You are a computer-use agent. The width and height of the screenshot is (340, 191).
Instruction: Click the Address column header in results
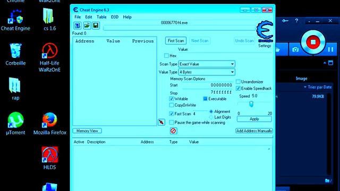point(85,41)
